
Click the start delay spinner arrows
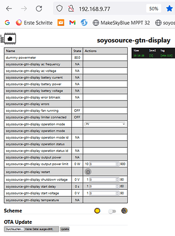click(x=117, y=186)
